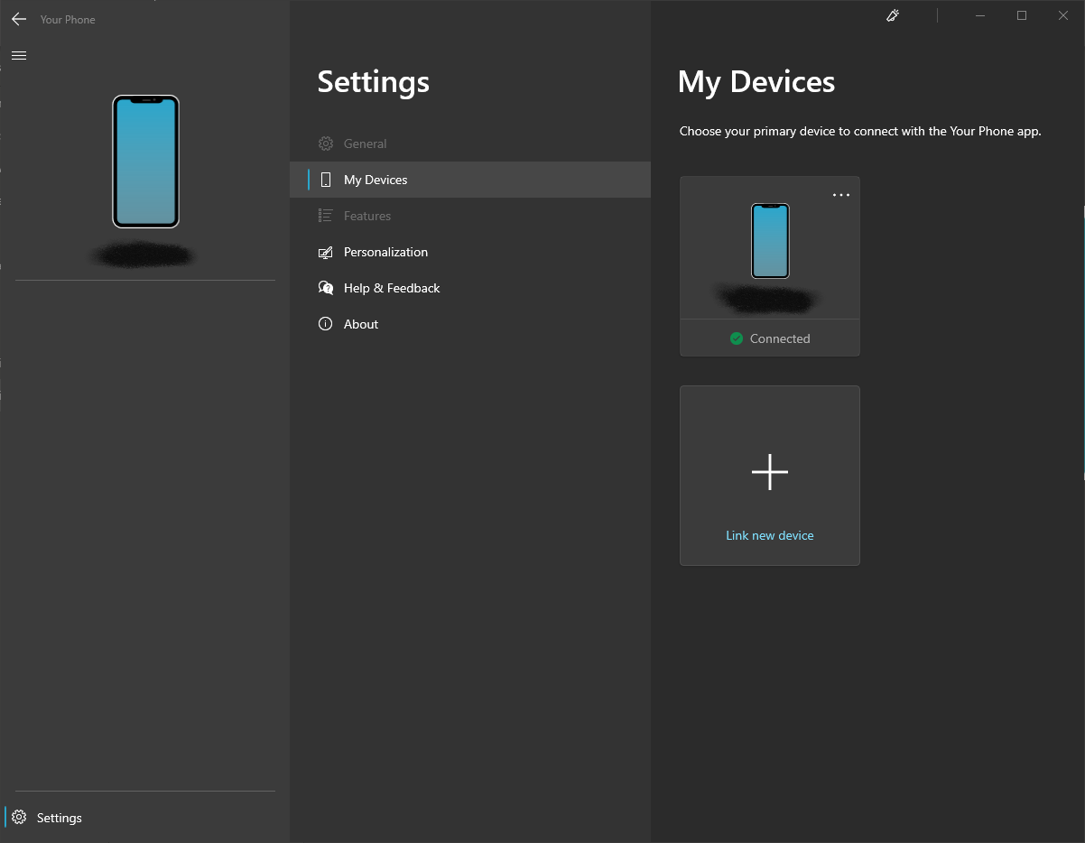Click the 'Choose your primary device' description text
Image resolution: width=1085 pixels, height=843 pixels.
pyautogui.click(x=860, y=131)
